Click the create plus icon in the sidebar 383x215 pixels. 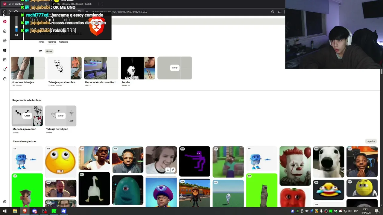point(5,60)
